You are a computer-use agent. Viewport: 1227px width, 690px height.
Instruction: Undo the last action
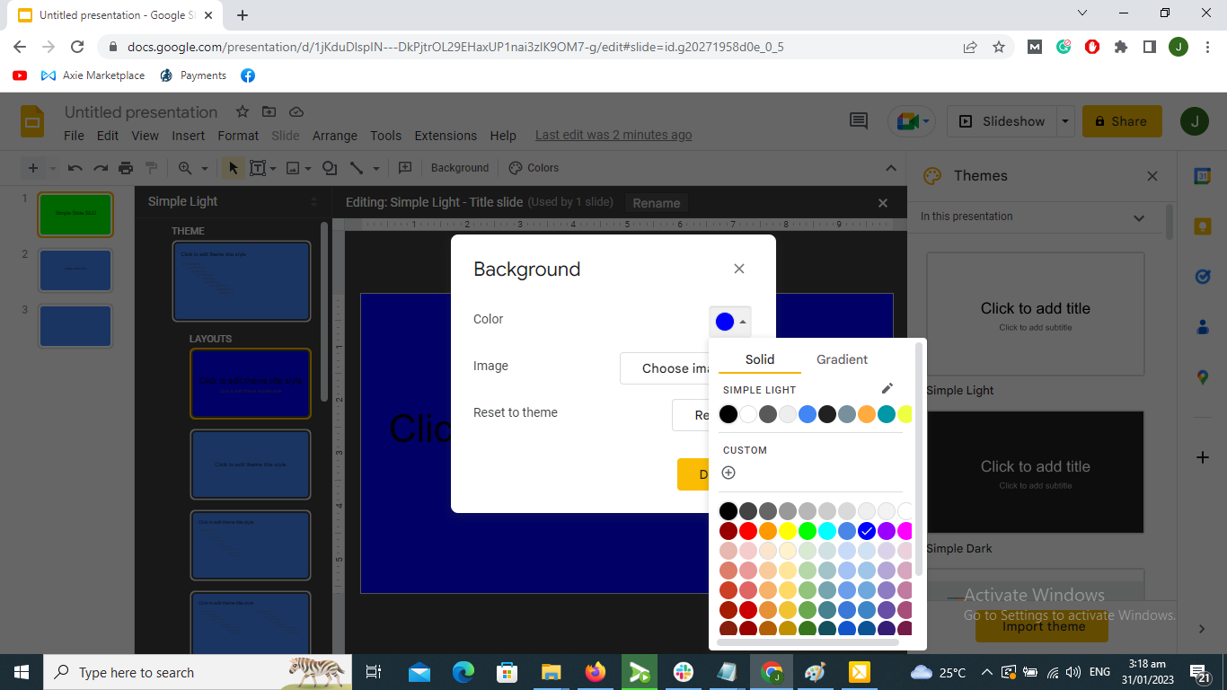[x=76, y=168]
